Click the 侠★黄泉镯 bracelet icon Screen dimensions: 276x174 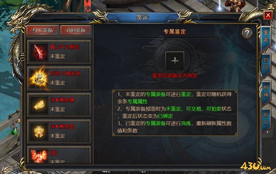(38, 105)
